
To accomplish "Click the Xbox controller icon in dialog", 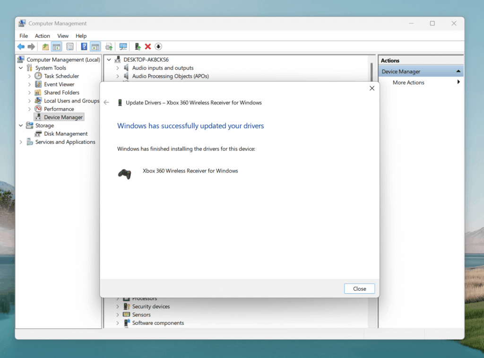I will (125, 174).
